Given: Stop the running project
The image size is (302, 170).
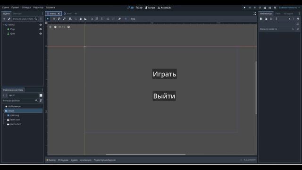Looking at the screenshot, I should (255, 8).
